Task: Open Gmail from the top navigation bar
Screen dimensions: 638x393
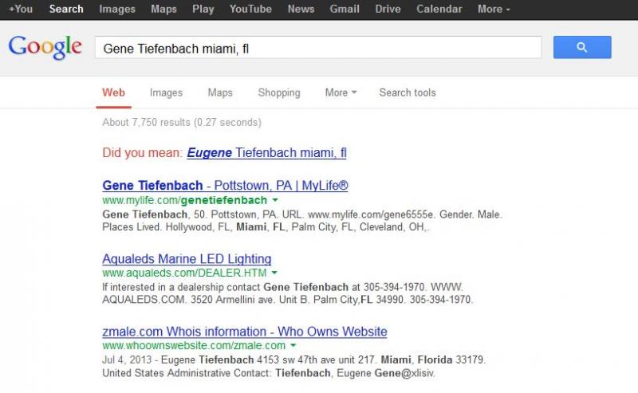Action: (x=345, y=9)
